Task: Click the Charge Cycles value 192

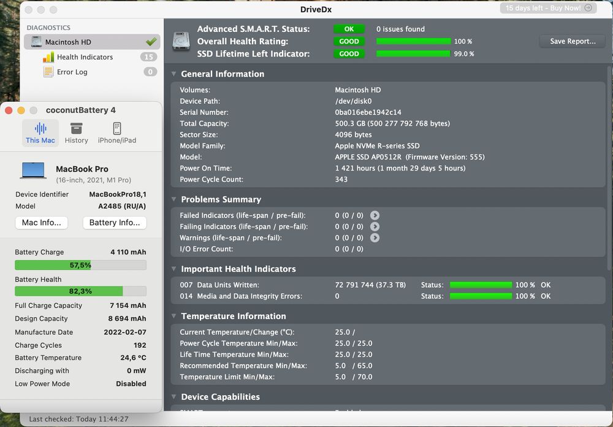Action: [140, 345]
